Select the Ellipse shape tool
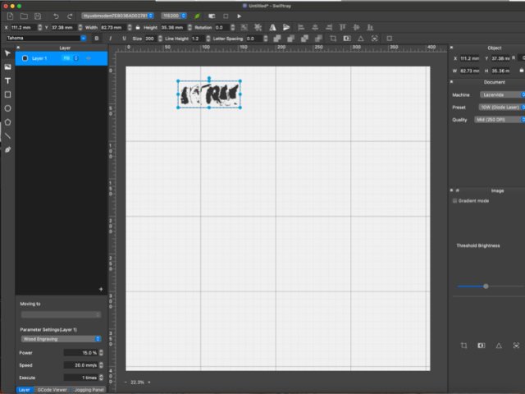 point(7,108)
